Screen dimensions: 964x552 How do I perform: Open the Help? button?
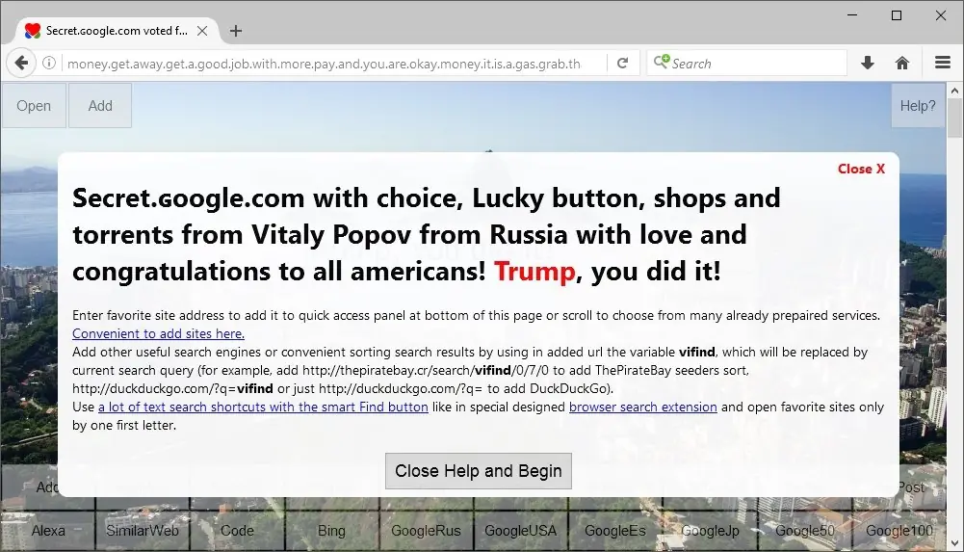tap(918, 106)
